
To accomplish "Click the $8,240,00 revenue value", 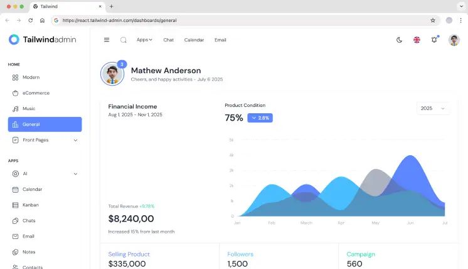I will (131, 219).
